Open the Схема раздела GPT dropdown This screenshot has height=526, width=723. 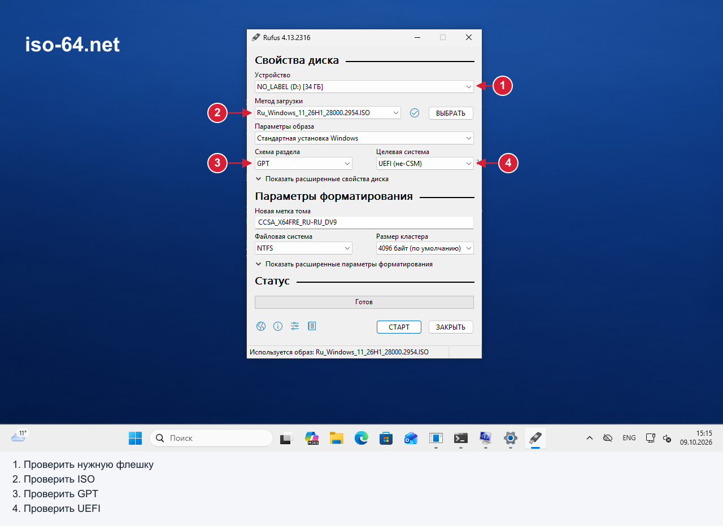(303, 164)
